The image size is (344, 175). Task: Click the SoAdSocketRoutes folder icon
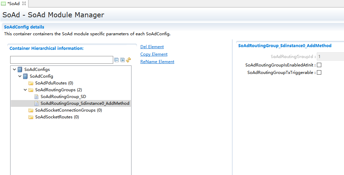coord(31,117)
